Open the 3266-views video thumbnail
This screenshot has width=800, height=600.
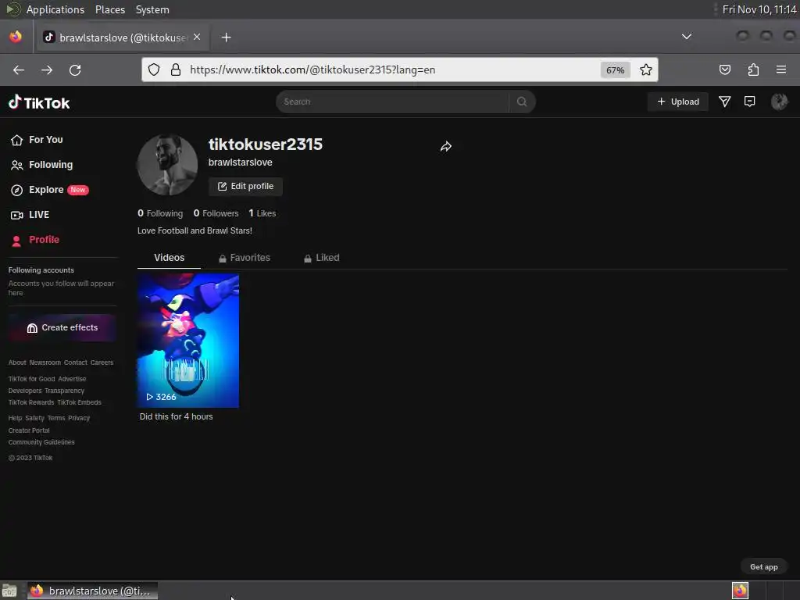[187, 341]
